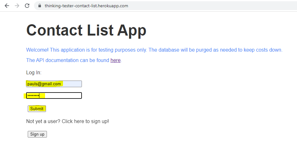Click the word 'App' in the heading
Viewport: 297px width, 152px height.
132,31
